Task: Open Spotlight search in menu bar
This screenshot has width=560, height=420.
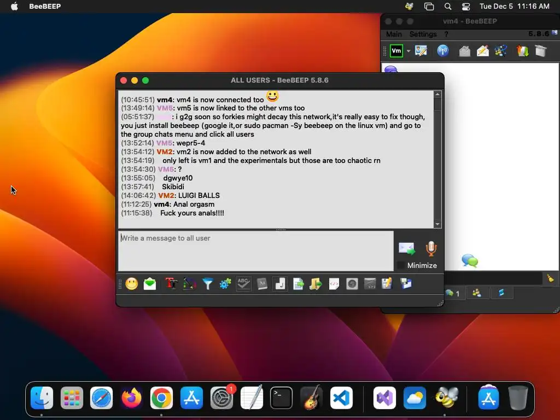Action: pos(447,6)
